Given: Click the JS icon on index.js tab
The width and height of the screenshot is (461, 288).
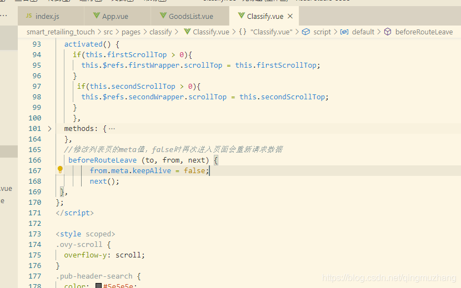Looking at the screenshot, I should coord(29,16).
